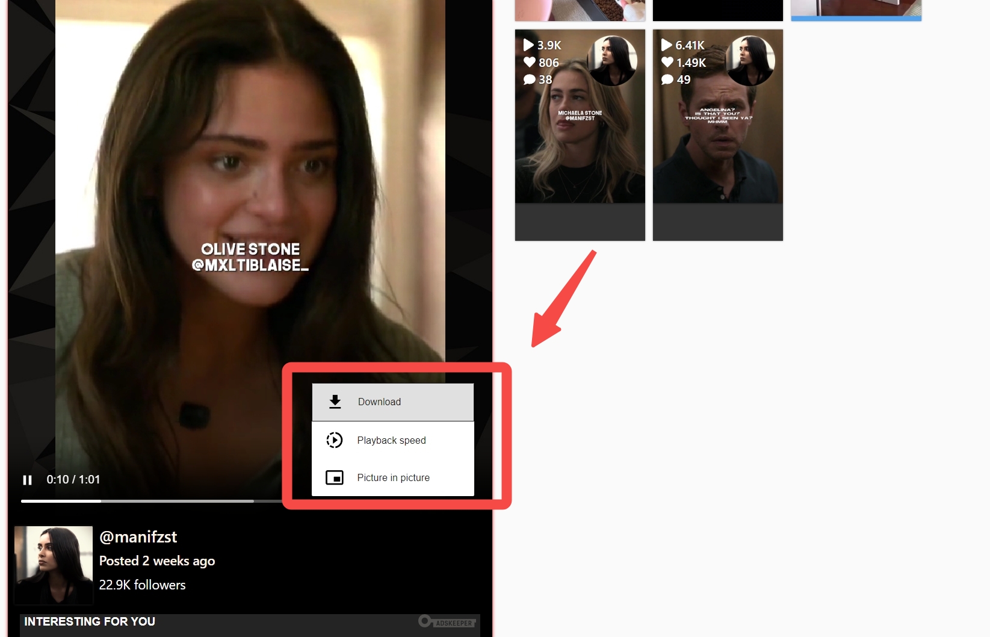
Task: Click the Download menu entry
Action: 393,402
